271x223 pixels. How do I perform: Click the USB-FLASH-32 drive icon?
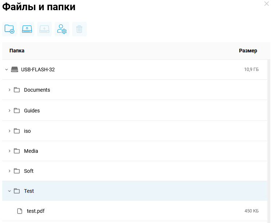[15, 69]
